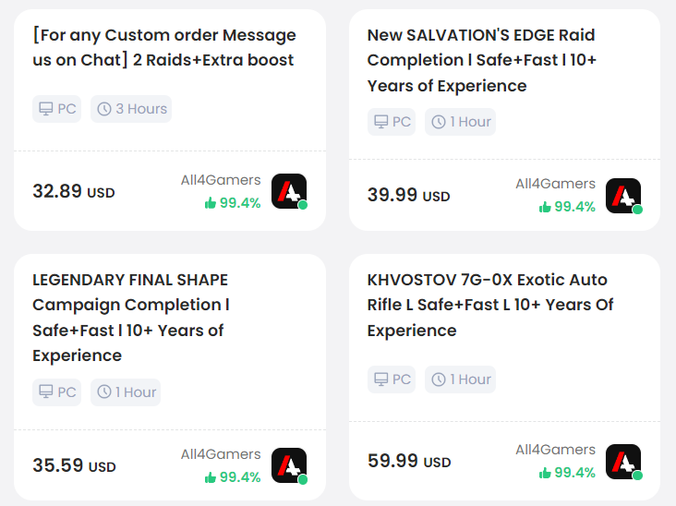Click All4Gamers avatar on 39.99 USD card
Screen dimensions: 676x506
click(x=623, y=195)
